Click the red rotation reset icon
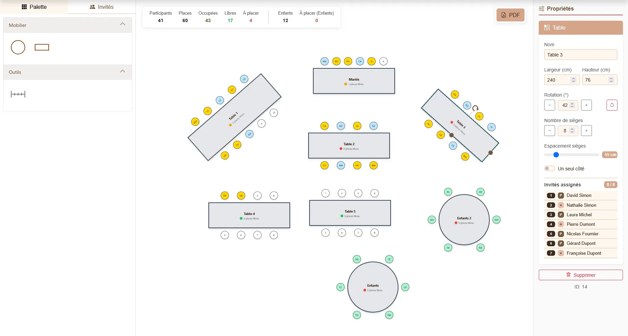The image size is (628, 336). [x=612, y=105]
